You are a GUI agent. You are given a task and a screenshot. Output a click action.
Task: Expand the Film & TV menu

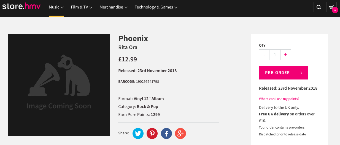(82, 7)
